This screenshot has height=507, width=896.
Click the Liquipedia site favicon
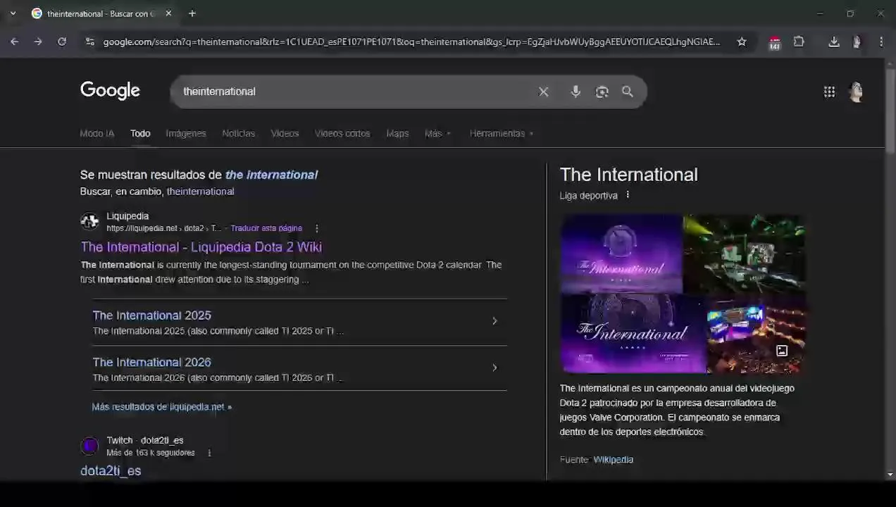click(x=89, y=222)
